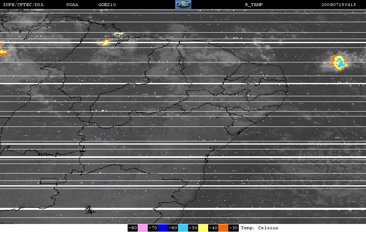Click the cyan cloud patch on northern coastline
This screenshot has height=232, width=366.
[119, 34]
